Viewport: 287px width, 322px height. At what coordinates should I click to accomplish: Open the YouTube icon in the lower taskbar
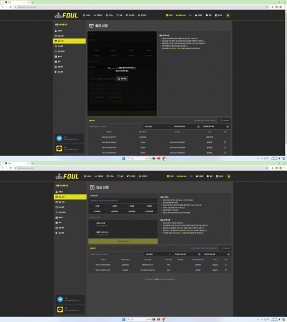pyautogui.click(x=158, y=319)
